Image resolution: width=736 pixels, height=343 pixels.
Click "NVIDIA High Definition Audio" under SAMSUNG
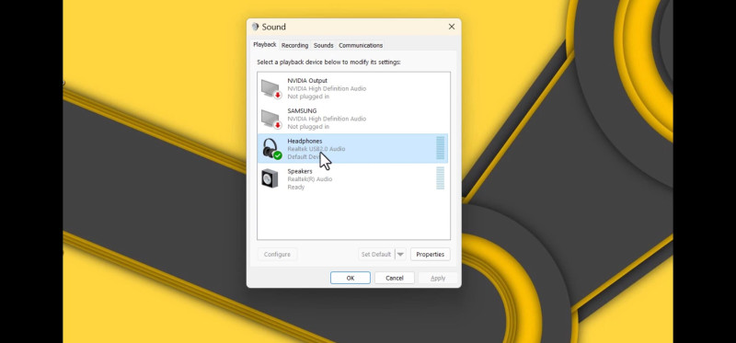pos(327,119)
